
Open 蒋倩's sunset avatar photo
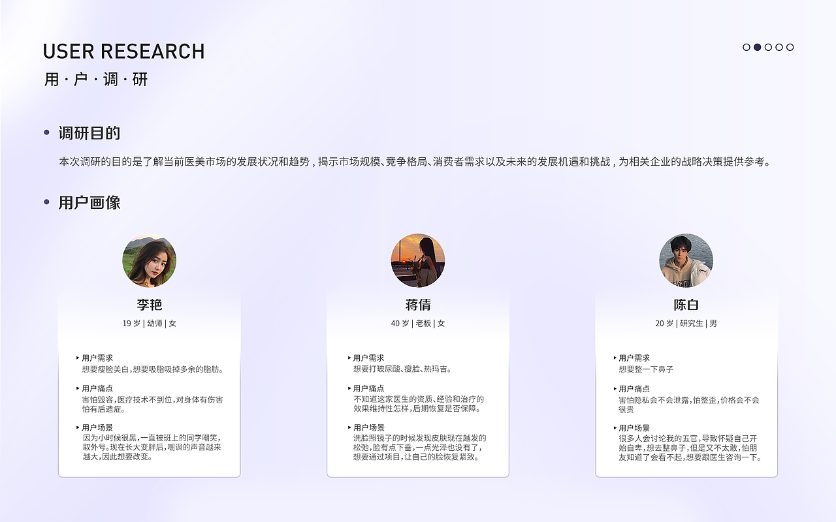(418, 261)
